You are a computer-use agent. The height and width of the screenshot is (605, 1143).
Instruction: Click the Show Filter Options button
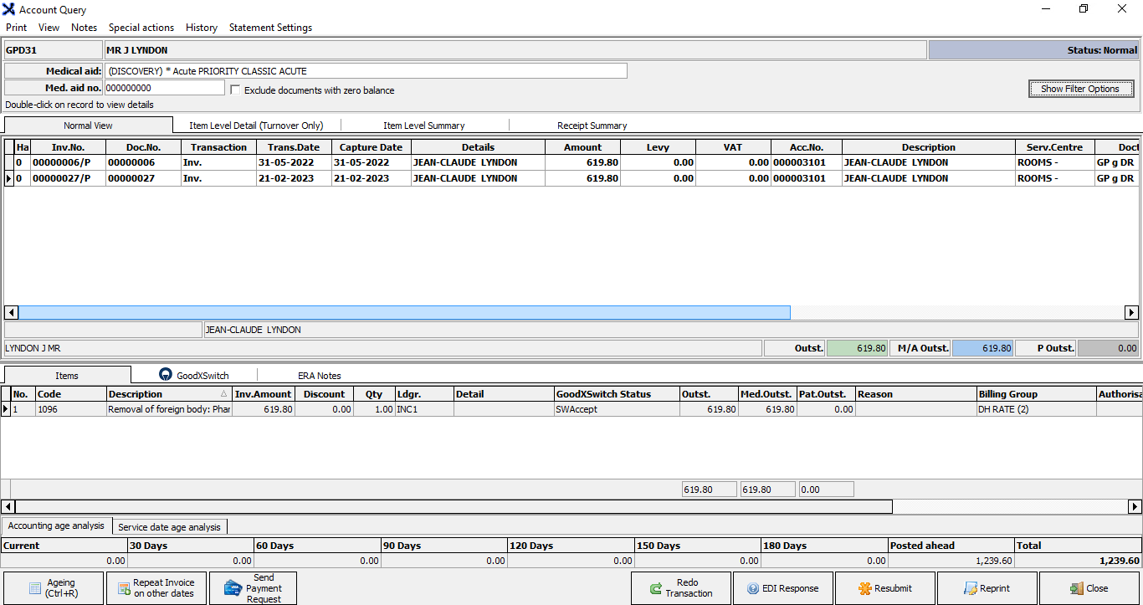click(1079, 89)
